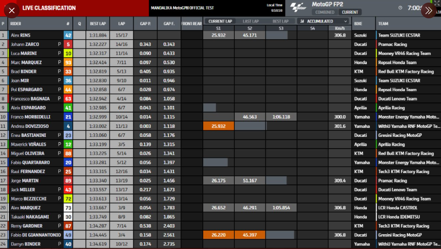Select the BEST LAP sector tab
441x249 pixels.
click(280, 21)
